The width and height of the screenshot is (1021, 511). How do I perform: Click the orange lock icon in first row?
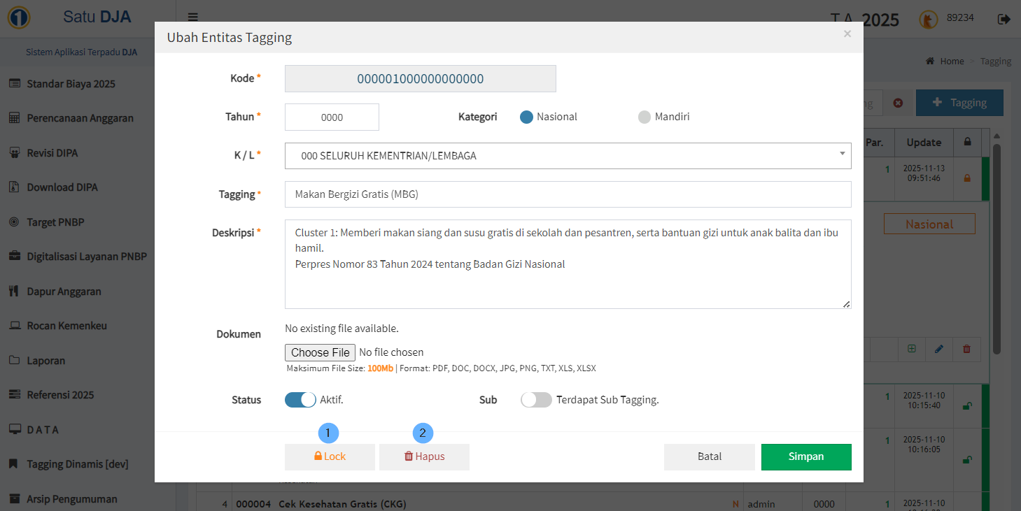[x=967, y=178]
